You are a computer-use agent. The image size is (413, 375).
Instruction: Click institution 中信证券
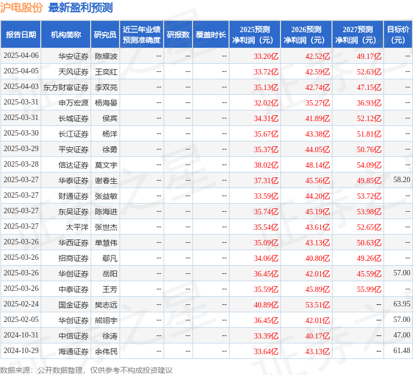click(x=73, y=336)
